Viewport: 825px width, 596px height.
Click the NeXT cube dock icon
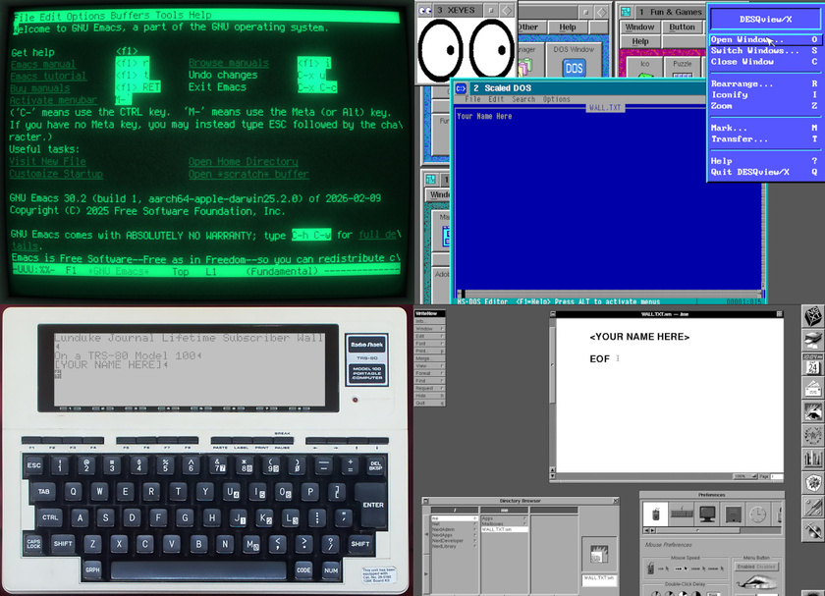click(813, 316)
